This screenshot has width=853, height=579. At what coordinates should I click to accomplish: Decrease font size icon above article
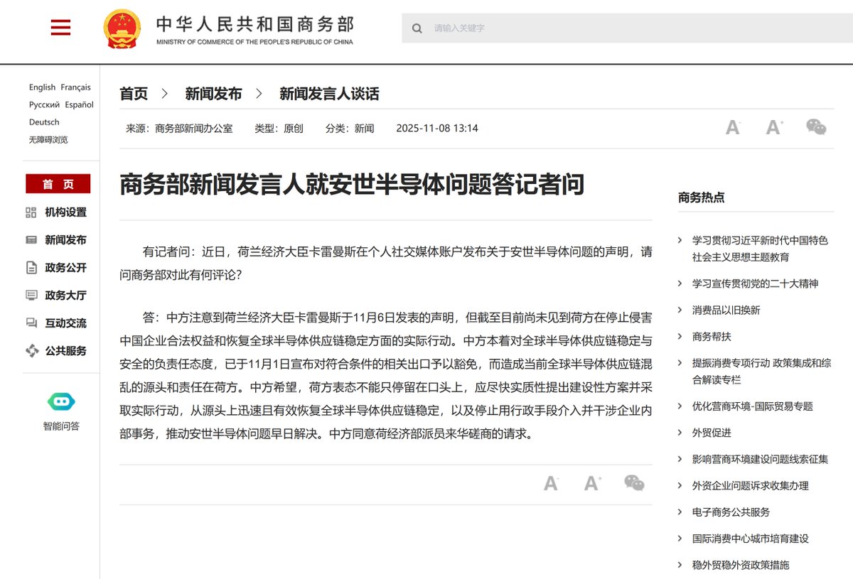(x=733, y=128)
